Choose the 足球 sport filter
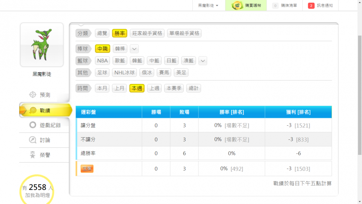The width and height of the screenshot is (362, 204). (x=102, y=73)
